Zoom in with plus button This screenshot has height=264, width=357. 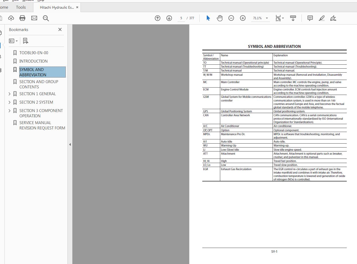click(x=243, y=18)
